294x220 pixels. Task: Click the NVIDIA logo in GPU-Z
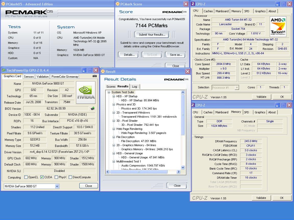click(86, 92)
